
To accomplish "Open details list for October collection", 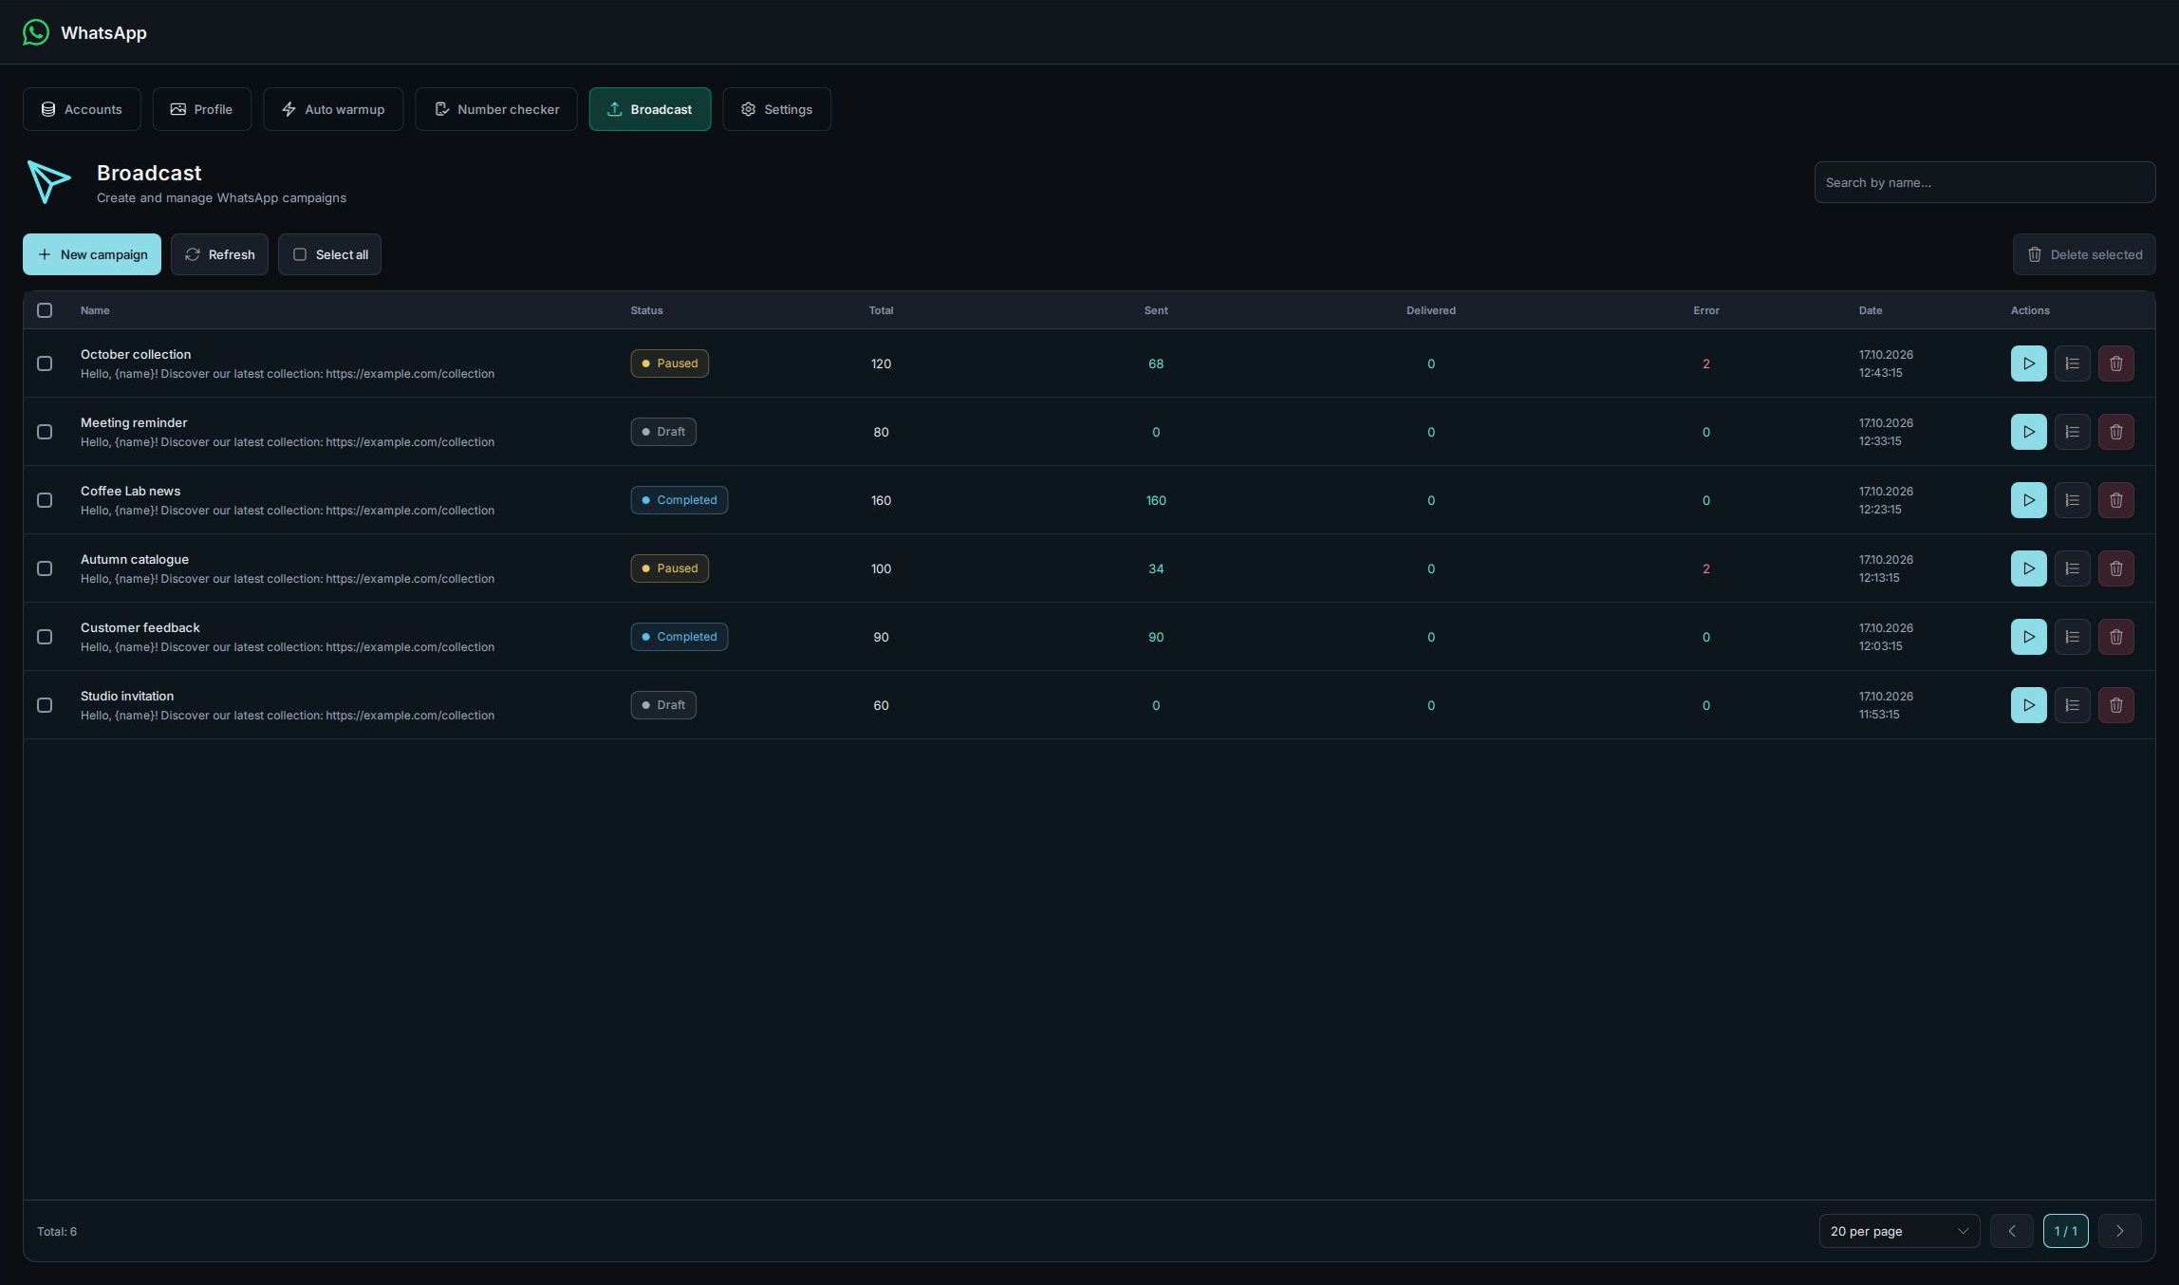I will (x=2072, y=363).
